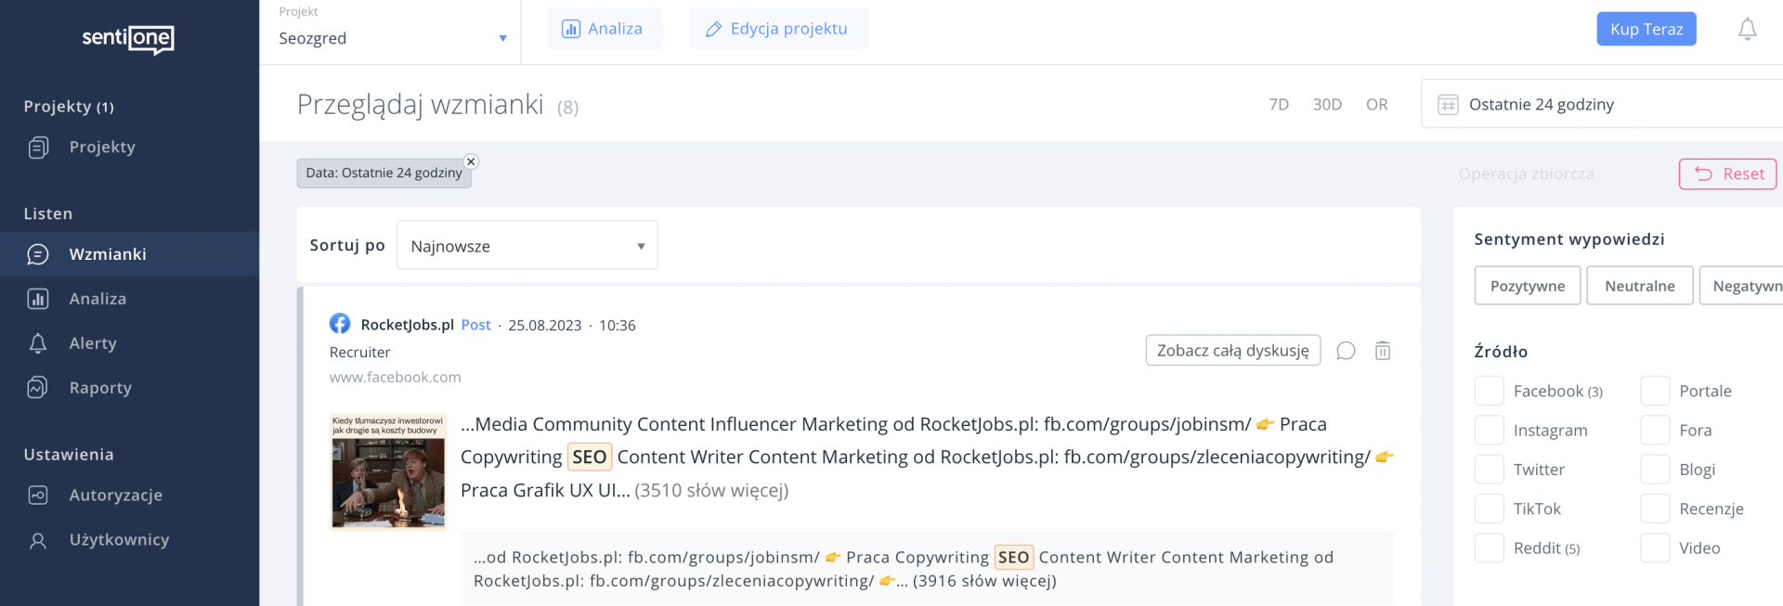Select Wzmianki in the sidebar menu
Viewport: 1783px width, 606px height.
[x=107, y=254]
